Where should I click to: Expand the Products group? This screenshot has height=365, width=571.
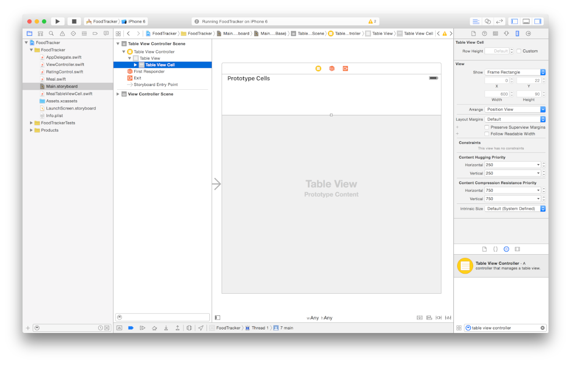(31, 130)
